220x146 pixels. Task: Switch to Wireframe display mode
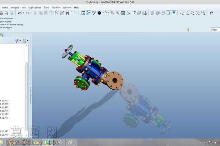tap(152, 13)
